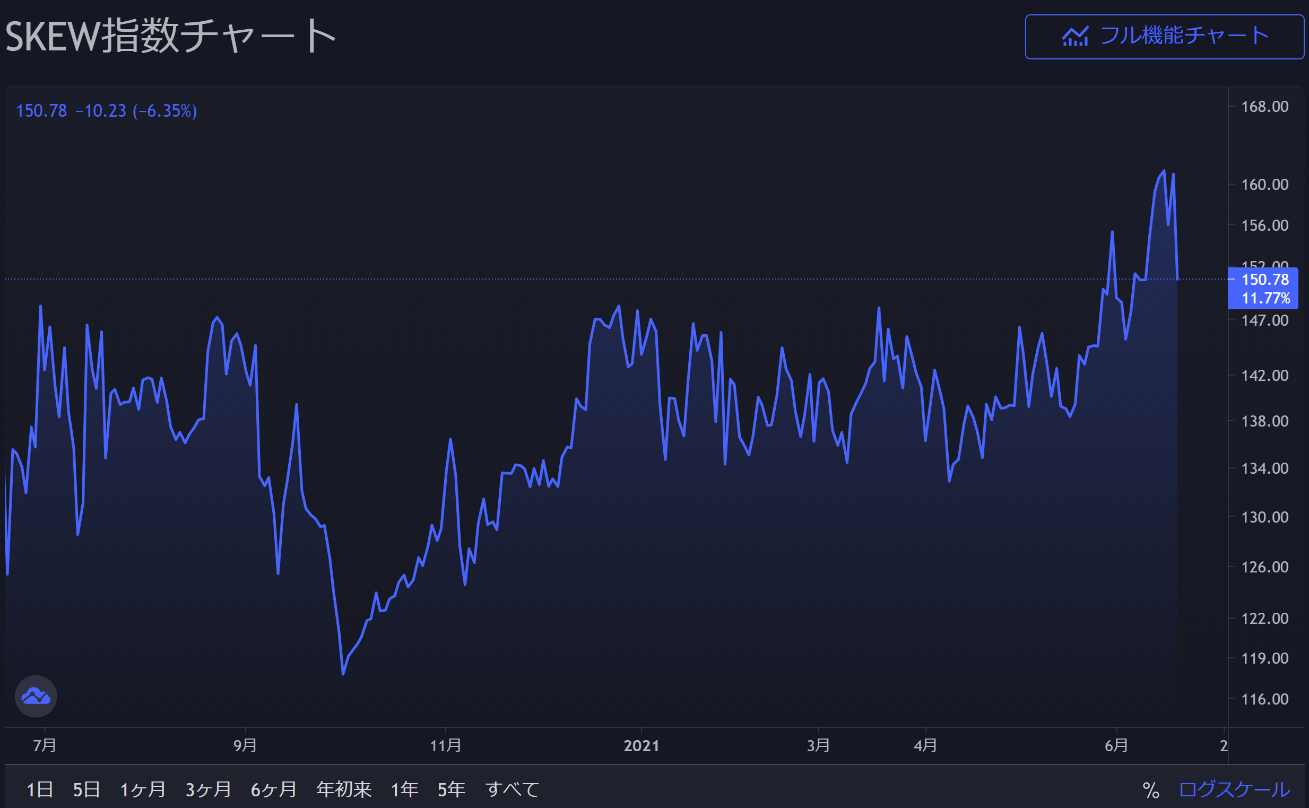Image resolution: width=1309 pixels, height=808 pixels.
Task: Click the TradingView cloud logo icon
Action: [x=36, y=696]
